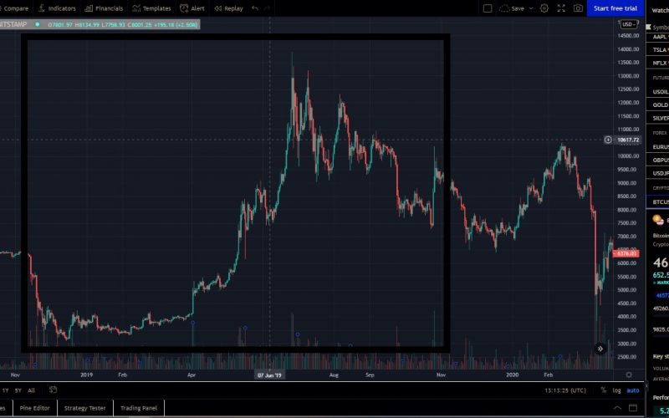Open the USD currency dropdown
669x418 pixels.
(x=627, y=24)
